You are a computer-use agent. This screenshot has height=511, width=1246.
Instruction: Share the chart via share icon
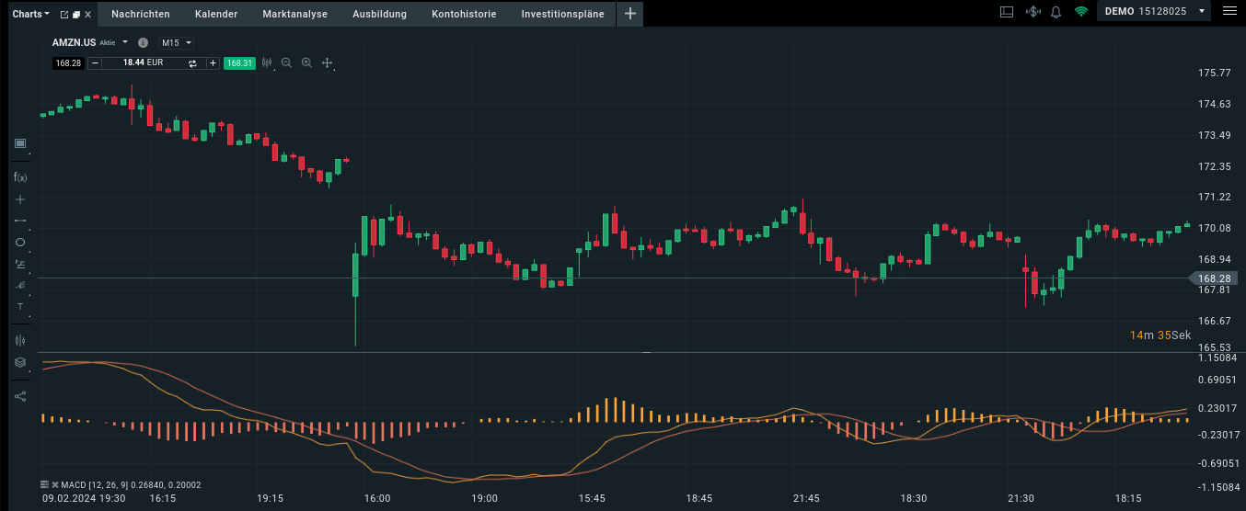[20, 396]
